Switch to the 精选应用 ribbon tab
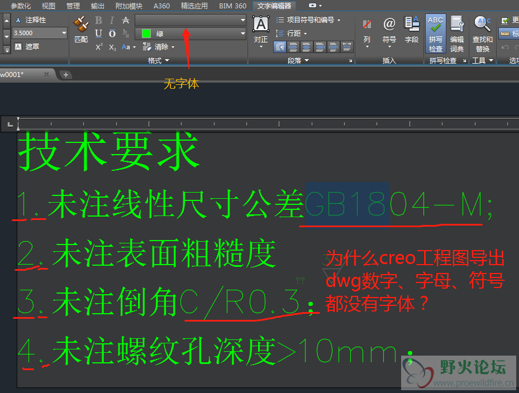Viewport: 519px width, 393px height. click(194, 6)
